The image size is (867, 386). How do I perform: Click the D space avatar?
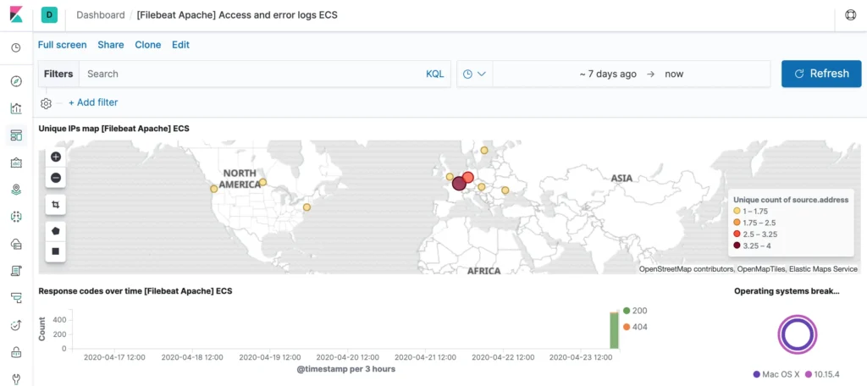pyautogui.click(x=49, y=15)
